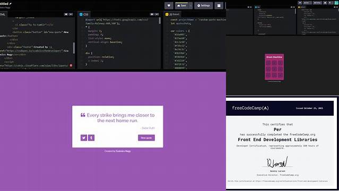Click the yellow JS icon on the JS tab
339x191 pixels.
click(x=167, y=14)
